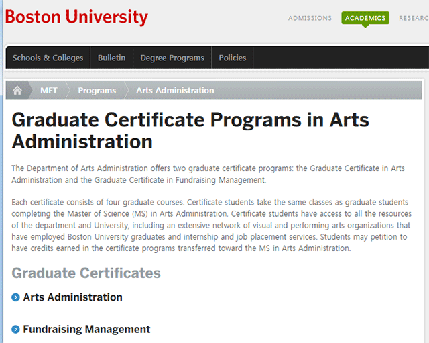Click the paragraph starting 'The Department of Arts Administration'
429x343 pixels.
(x=208, y=174)
